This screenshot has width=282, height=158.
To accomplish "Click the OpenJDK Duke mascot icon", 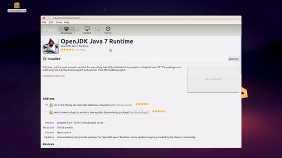I will click(x=51, y=46).
